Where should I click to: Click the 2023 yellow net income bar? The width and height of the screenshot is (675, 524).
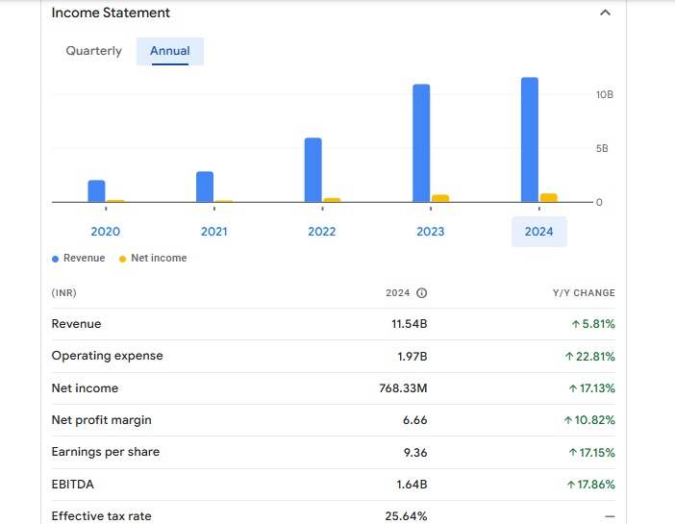point(440,198)
